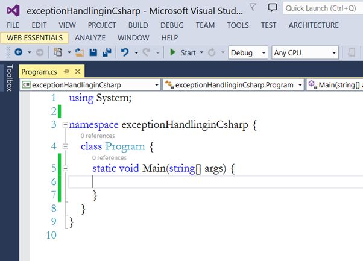This screenshot has height=261, width=363.
Task: Click the Redo arrow icon
Action: 147,52
